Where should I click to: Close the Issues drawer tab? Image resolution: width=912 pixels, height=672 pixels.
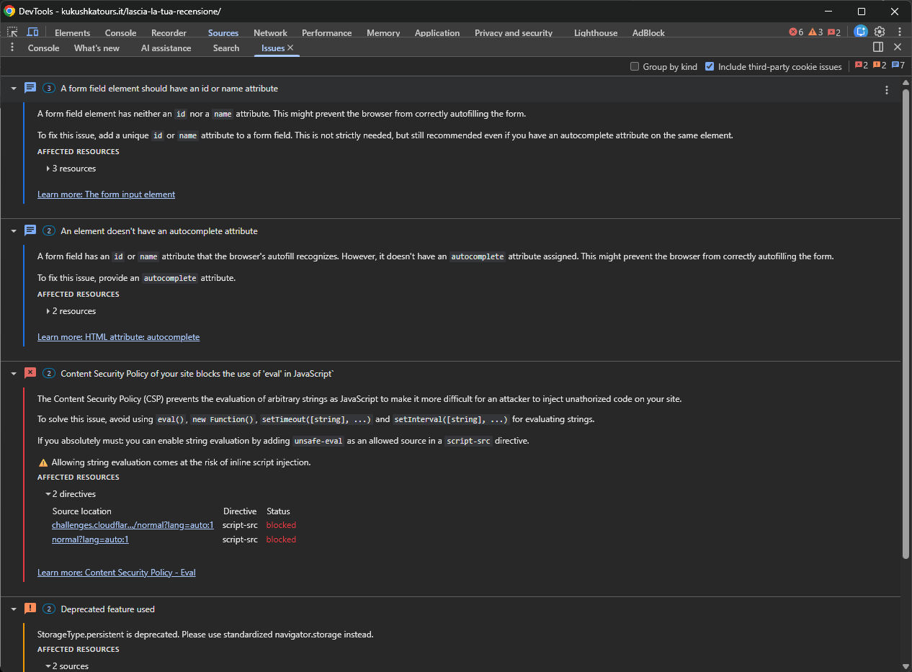(x=290, y=48)
